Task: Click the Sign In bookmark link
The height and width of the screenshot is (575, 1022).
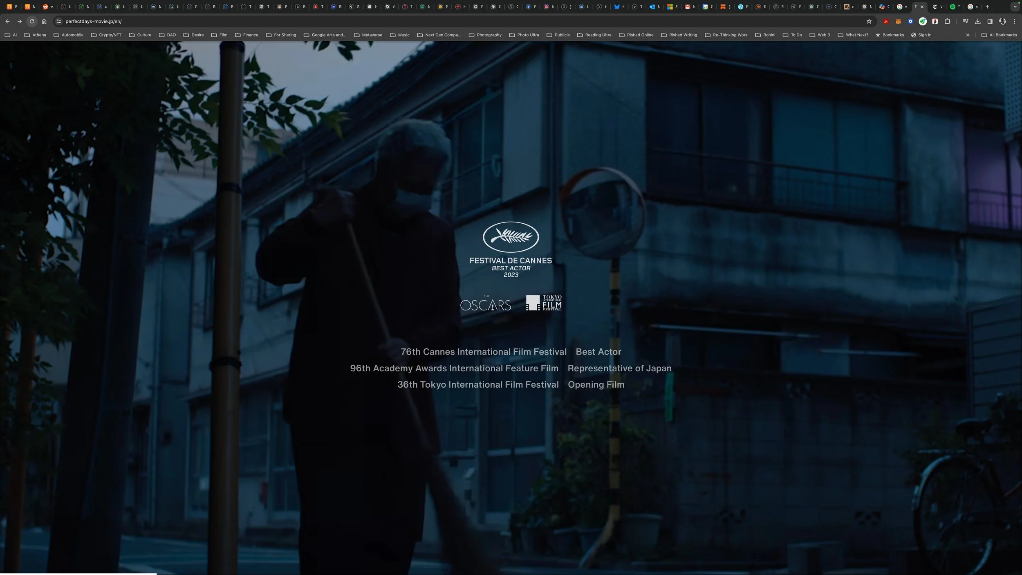Action: click(x=921, y=35)
